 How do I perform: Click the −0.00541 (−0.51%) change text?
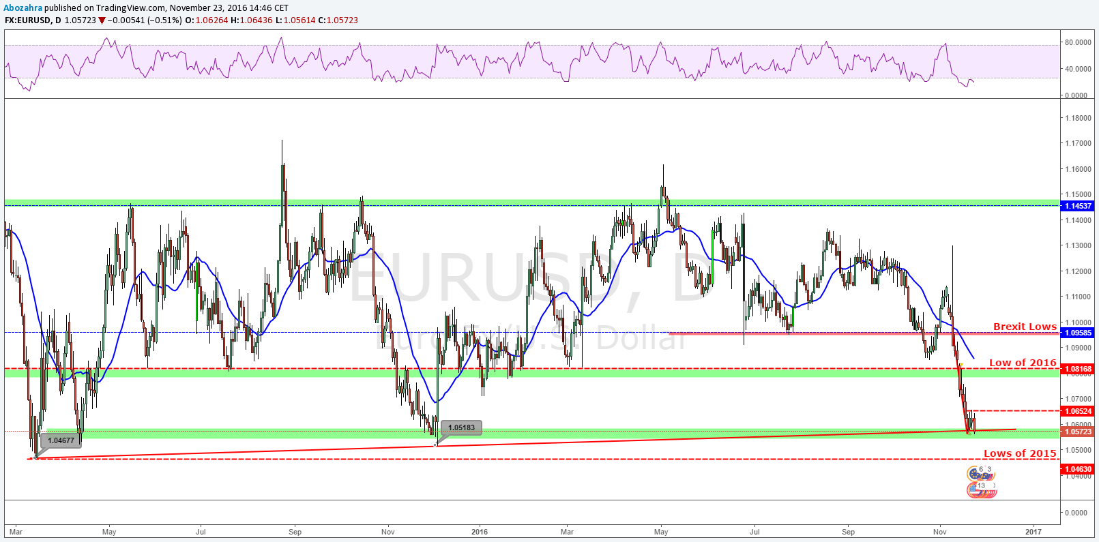[x=145, y=20]
